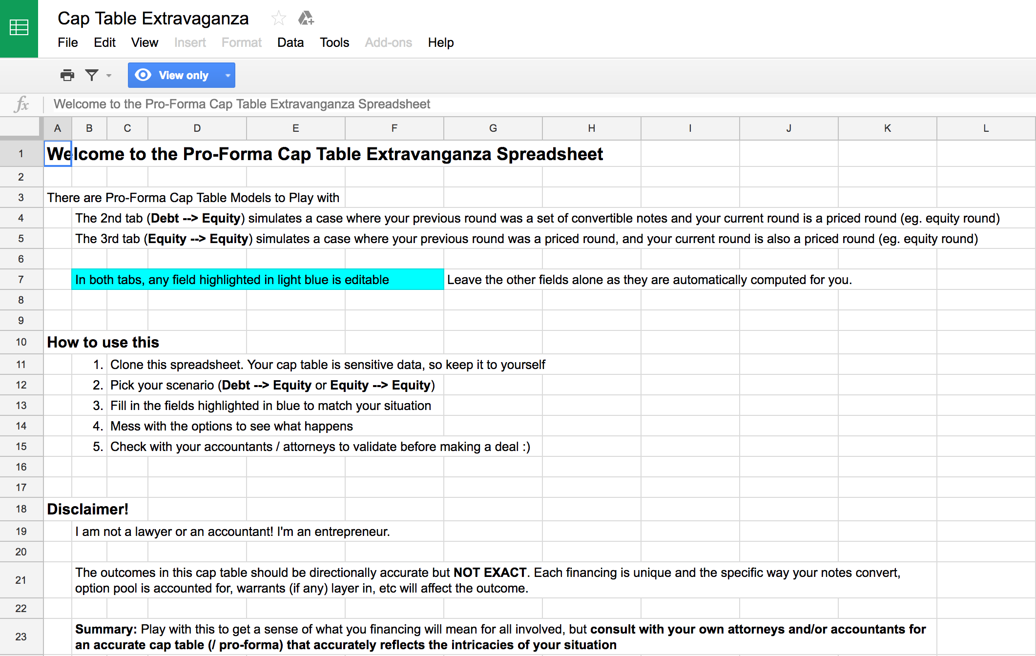The width and height of the screenshot is (1036, 656).
Task: Open the Help menu
Action: pyautogui.click(x=440, y=42)
